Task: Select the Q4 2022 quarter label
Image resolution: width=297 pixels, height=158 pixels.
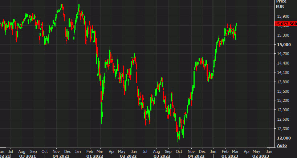Action: [196, 156]
